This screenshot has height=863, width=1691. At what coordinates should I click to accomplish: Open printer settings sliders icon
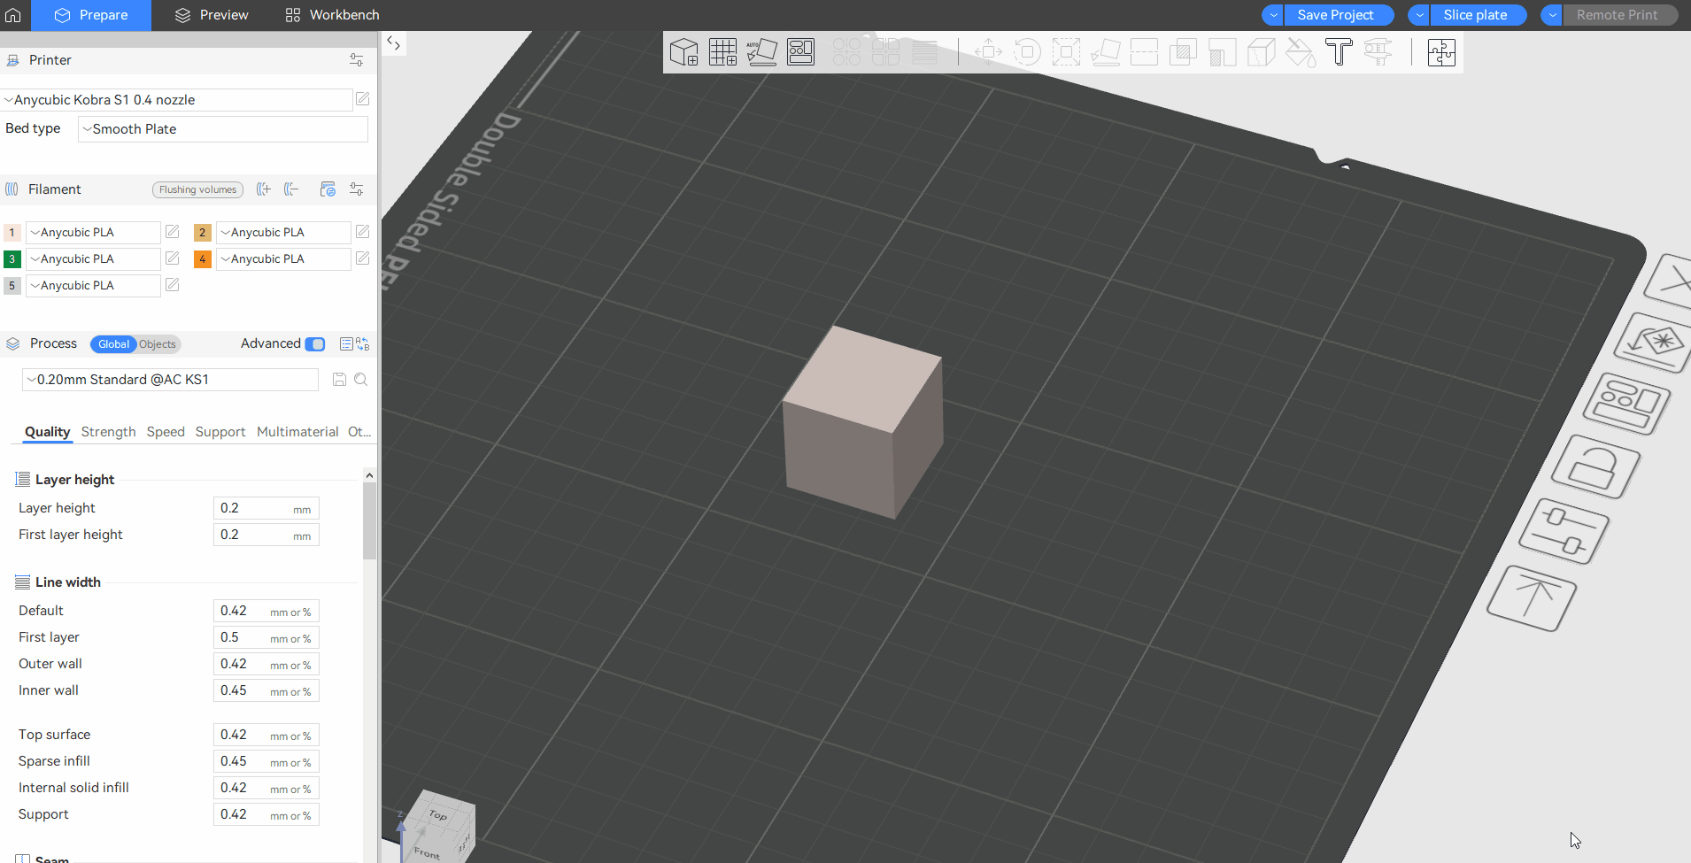click(356, 60)
